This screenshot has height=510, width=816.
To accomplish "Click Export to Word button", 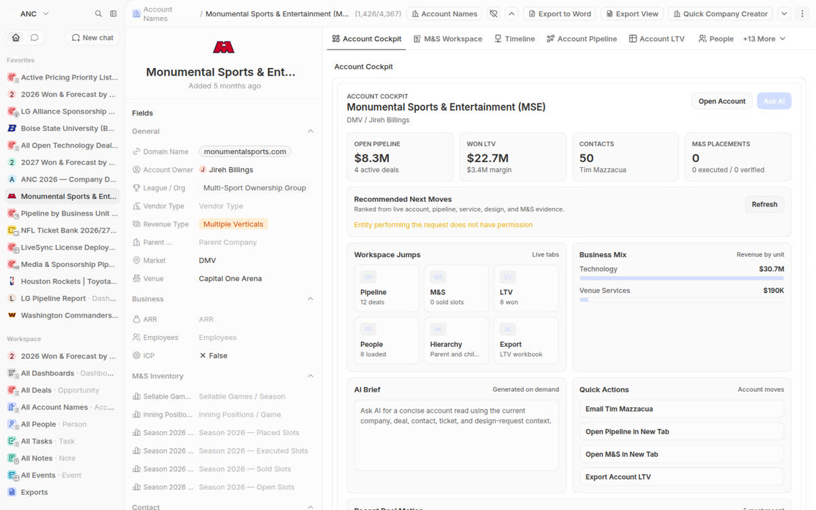I will click(x=560, y=14).
